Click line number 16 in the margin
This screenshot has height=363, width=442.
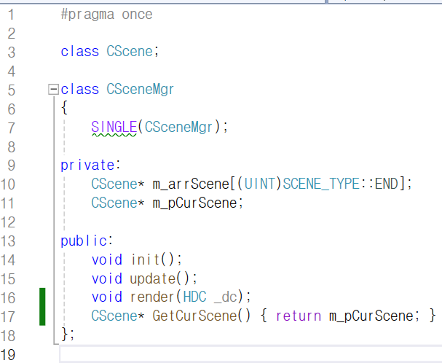7,298
